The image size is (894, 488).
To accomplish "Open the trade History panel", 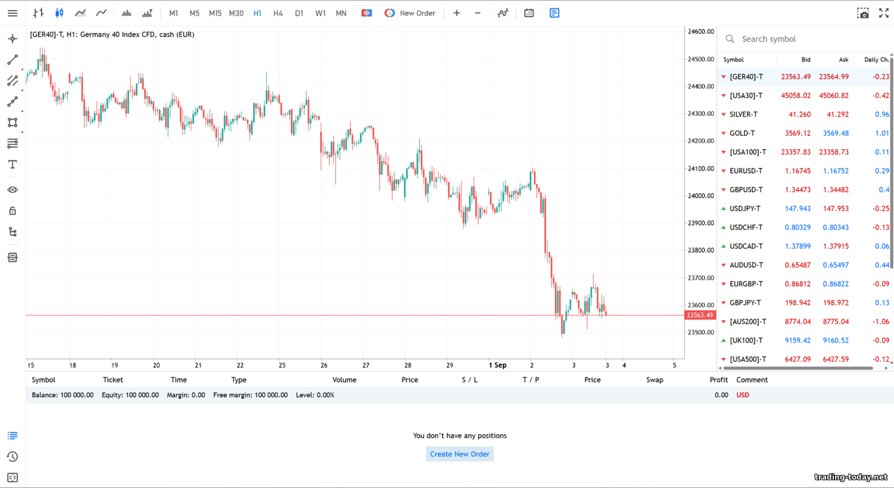I will pyautogui.click(x=12, y=456).
